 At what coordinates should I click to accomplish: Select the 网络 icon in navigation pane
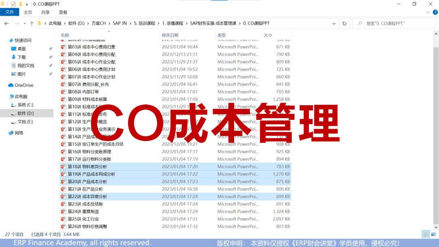click(11, 133)
